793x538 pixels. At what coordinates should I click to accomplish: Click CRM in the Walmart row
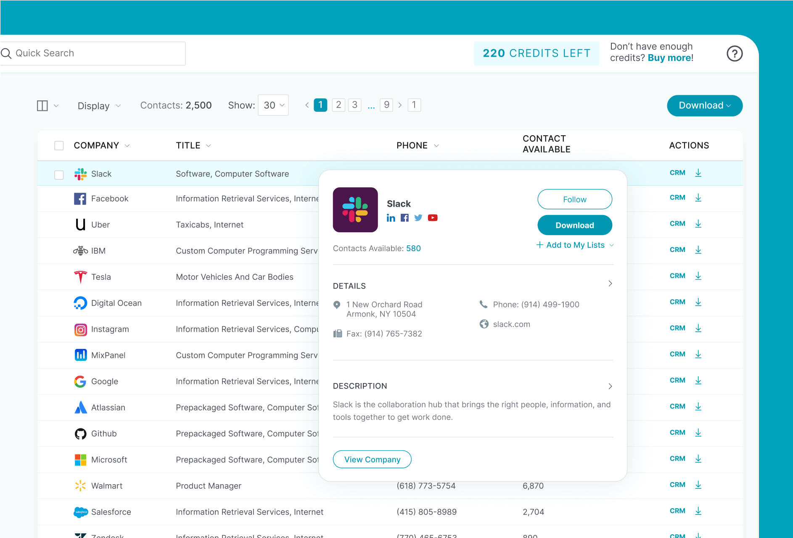677,485
